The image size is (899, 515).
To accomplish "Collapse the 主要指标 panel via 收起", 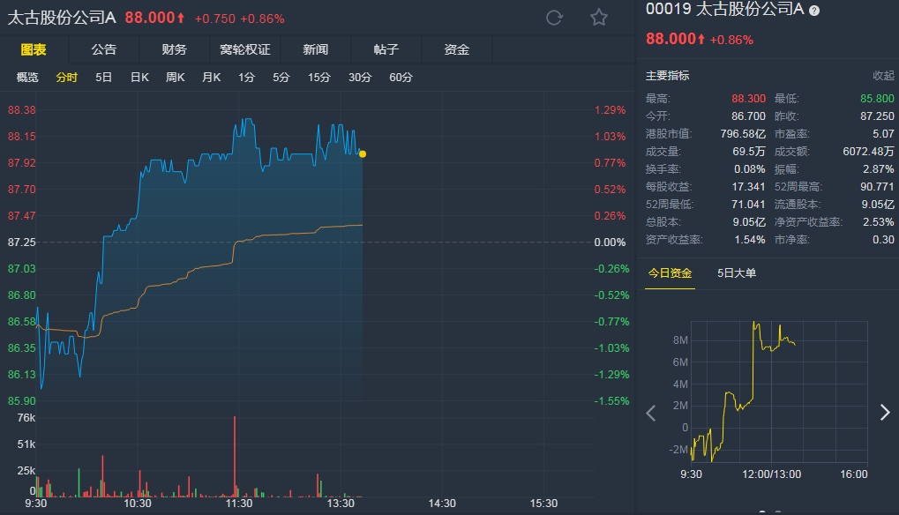I will (883, 76).
